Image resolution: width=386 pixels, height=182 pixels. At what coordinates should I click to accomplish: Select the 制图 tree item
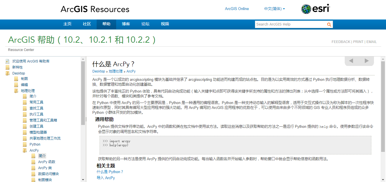coord(24,79)
